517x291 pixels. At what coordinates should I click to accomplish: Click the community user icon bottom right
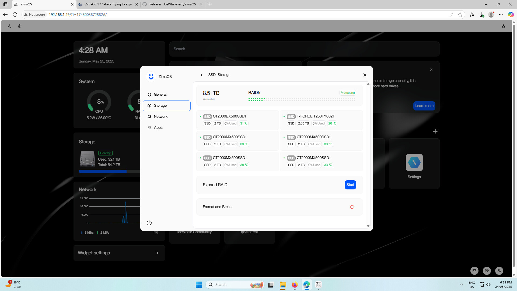coord(499,271)
